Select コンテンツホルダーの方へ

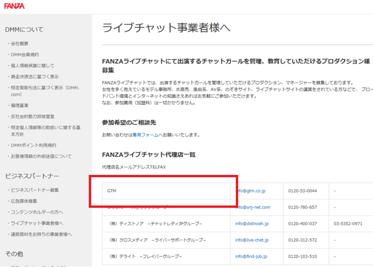coord(37,212)
